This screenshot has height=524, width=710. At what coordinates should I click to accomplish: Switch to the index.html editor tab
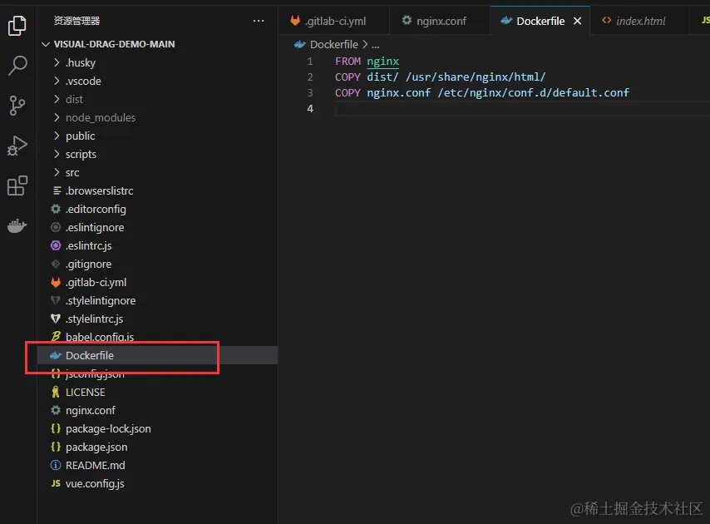click(x=640, y=21)
